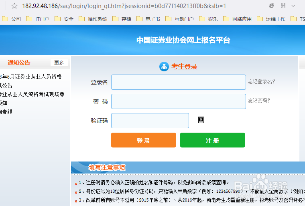Open the 运维工作 bookmarks folder
This screenshot has width=305, height=206.
point(271,19)
